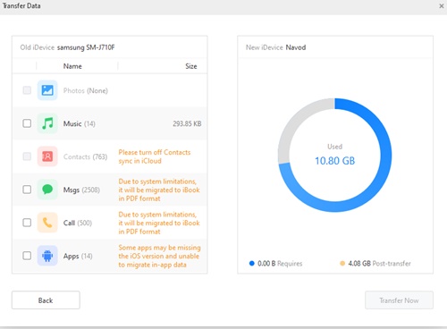This screenshot has height=329, width=447.
Task: Go back with the Back button
Action: click(46, 300)
